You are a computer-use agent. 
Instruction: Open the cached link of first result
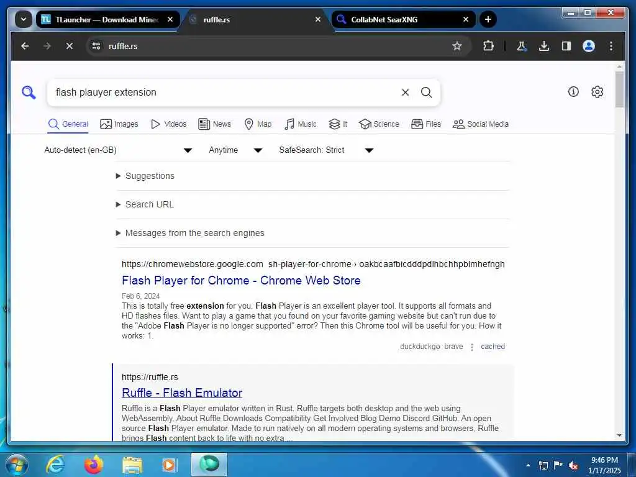(x=493, y=347)
